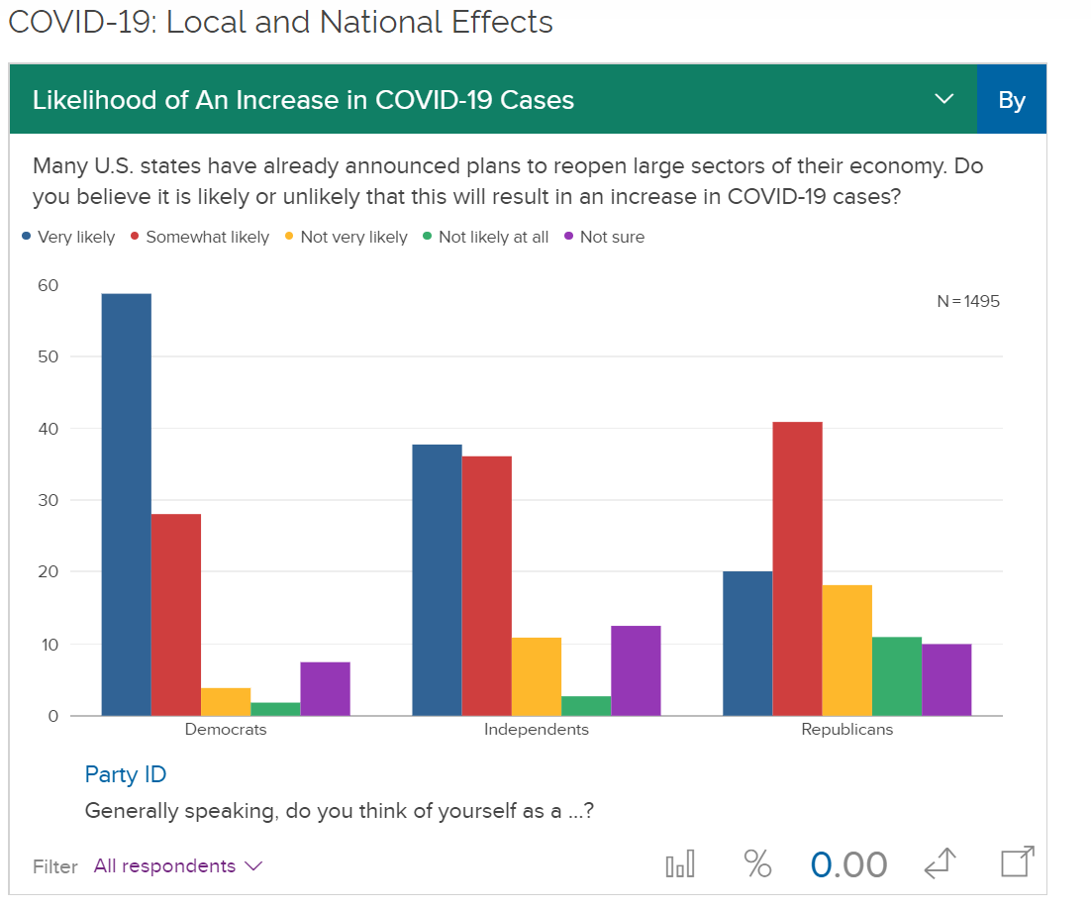
Task: Switch to bar chart view icon
Action: pyautogui.click(x=680, y=864)
